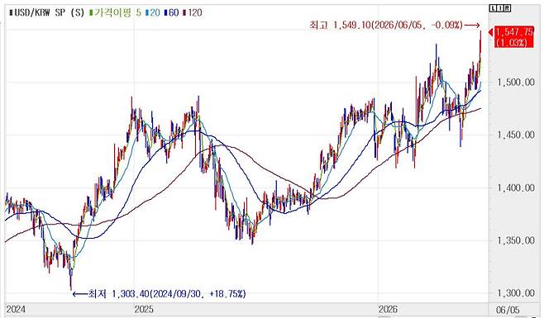The image size is (544, 318).
Task: Click the 60-period moving average legend
Action: click(x=172, y=13)
